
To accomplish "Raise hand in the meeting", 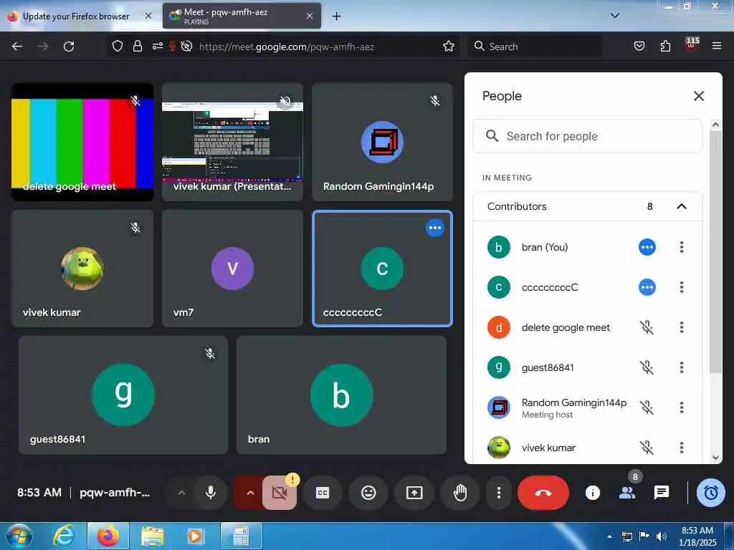I will [x=460, y=493].
